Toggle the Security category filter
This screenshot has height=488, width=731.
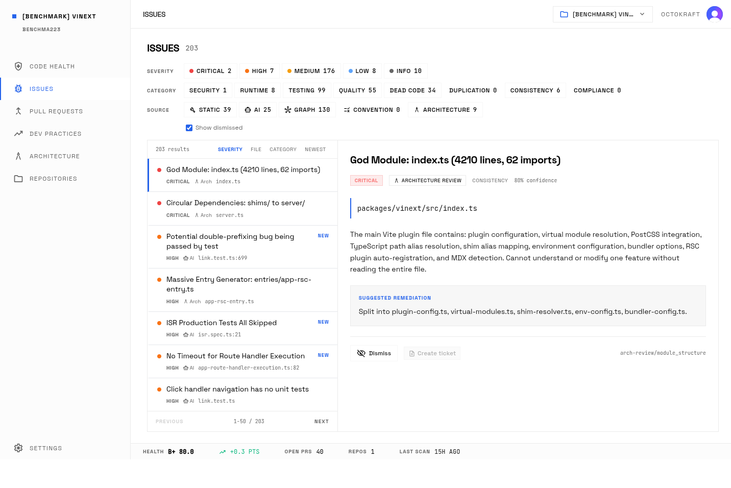click(208, 90)
